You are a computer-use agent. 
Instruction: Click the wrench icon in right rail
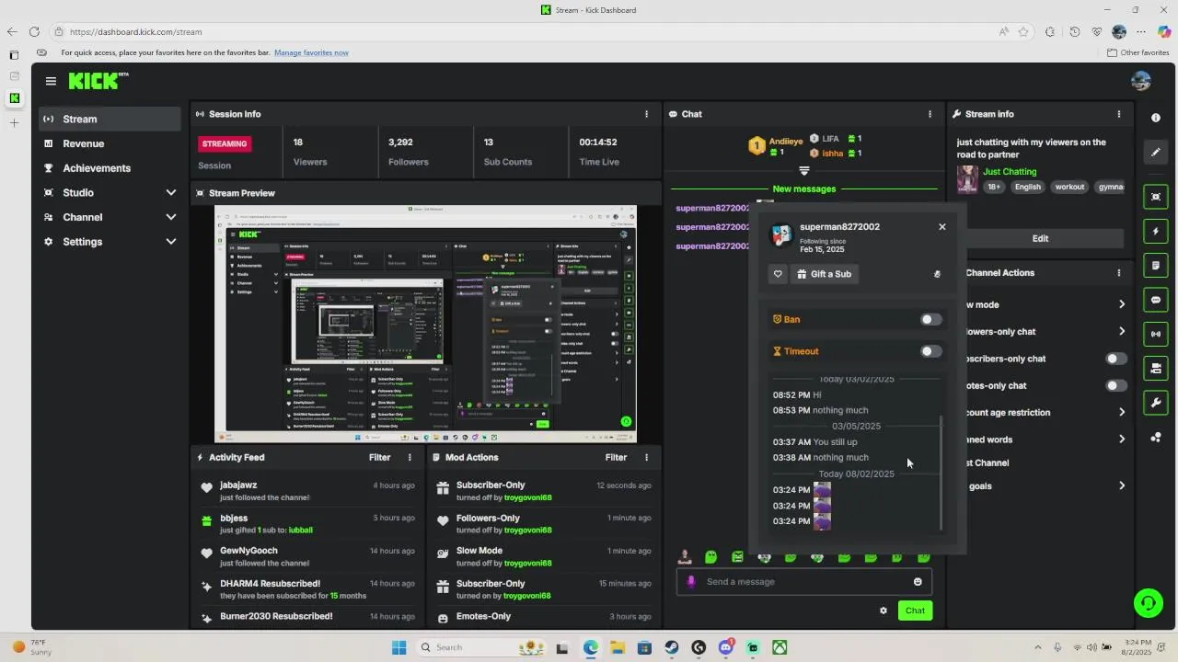coord(1156,403)
